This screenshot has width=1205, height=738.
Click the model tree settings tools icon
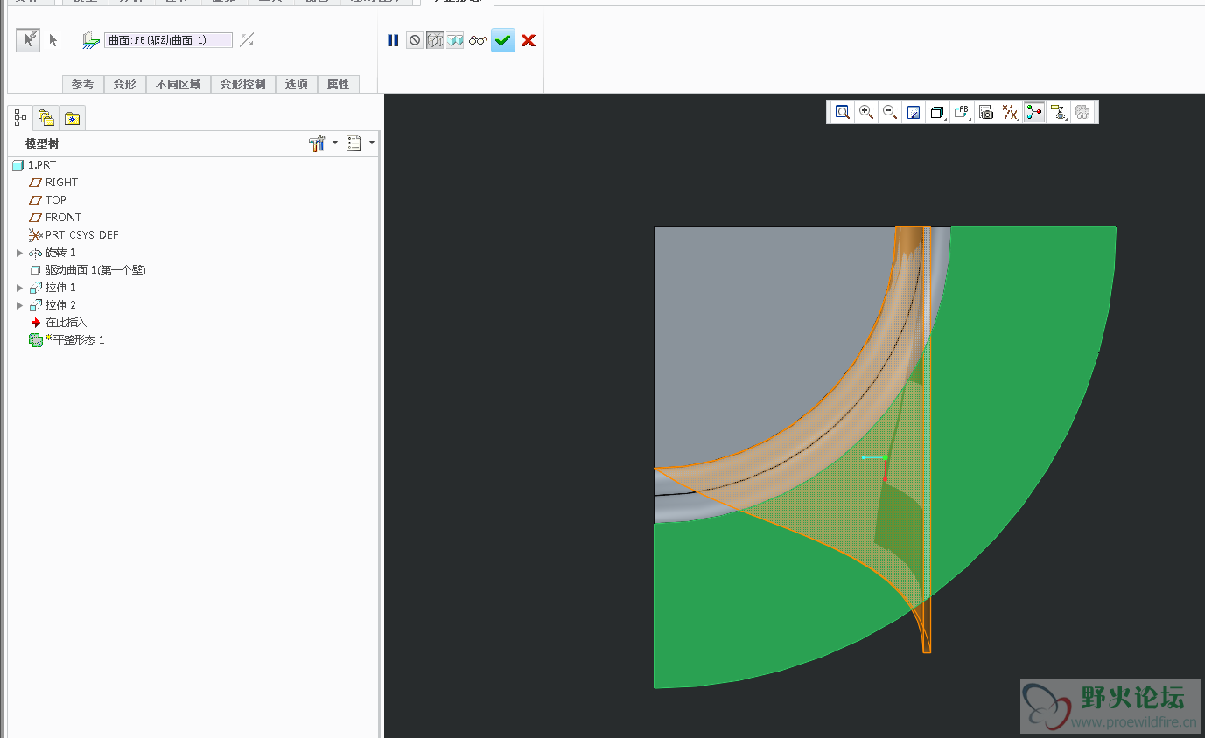click(318, 143)
